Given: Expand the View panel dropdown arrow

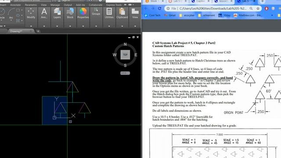Looking at the screenshot, I should click(x=135, y=26).
